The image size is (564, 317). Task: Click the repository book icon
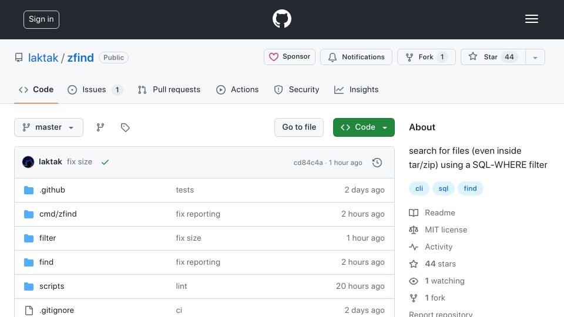[x=19, y=58]
